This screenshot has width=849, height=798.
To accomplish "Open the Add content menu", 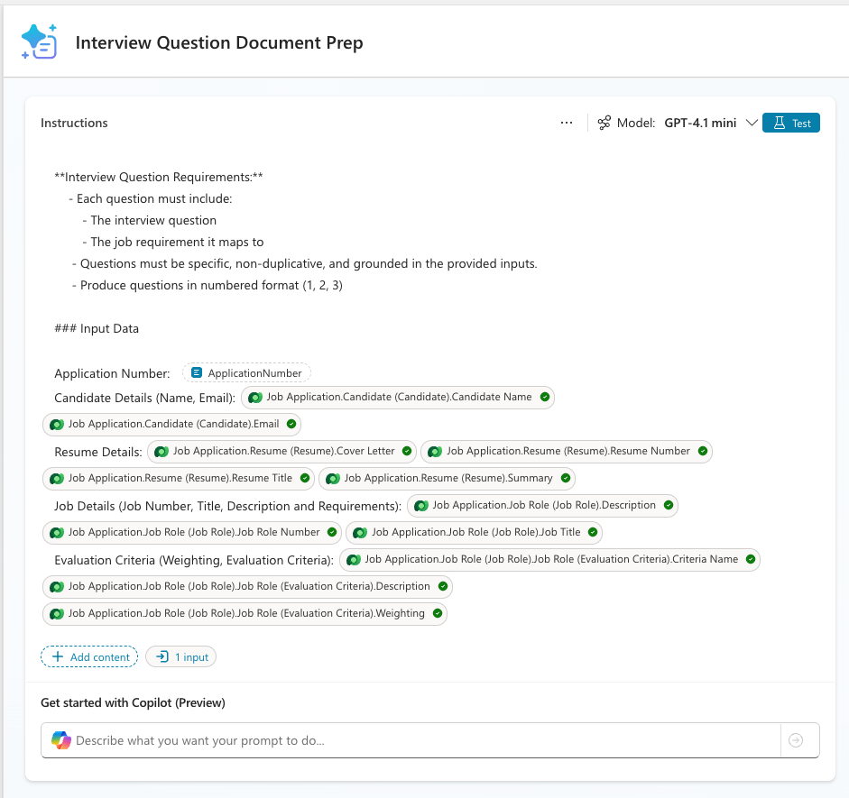I will 89,656.
